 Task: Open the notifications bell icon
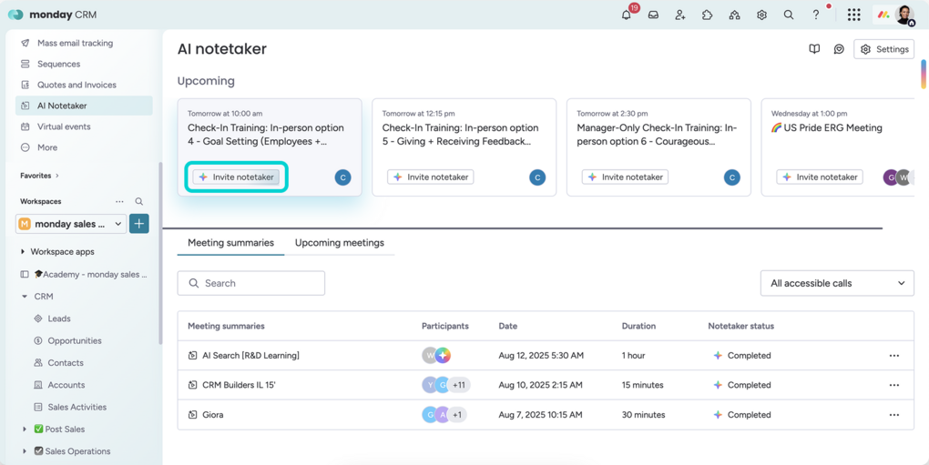click(626, 15)
